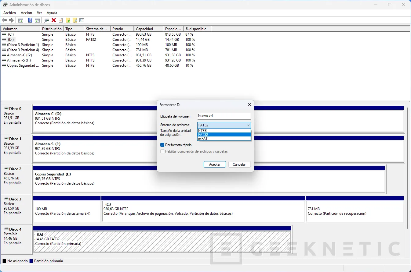Click the back arrow toolbar icon
This screenshot has width=411, height=272.
4,20
